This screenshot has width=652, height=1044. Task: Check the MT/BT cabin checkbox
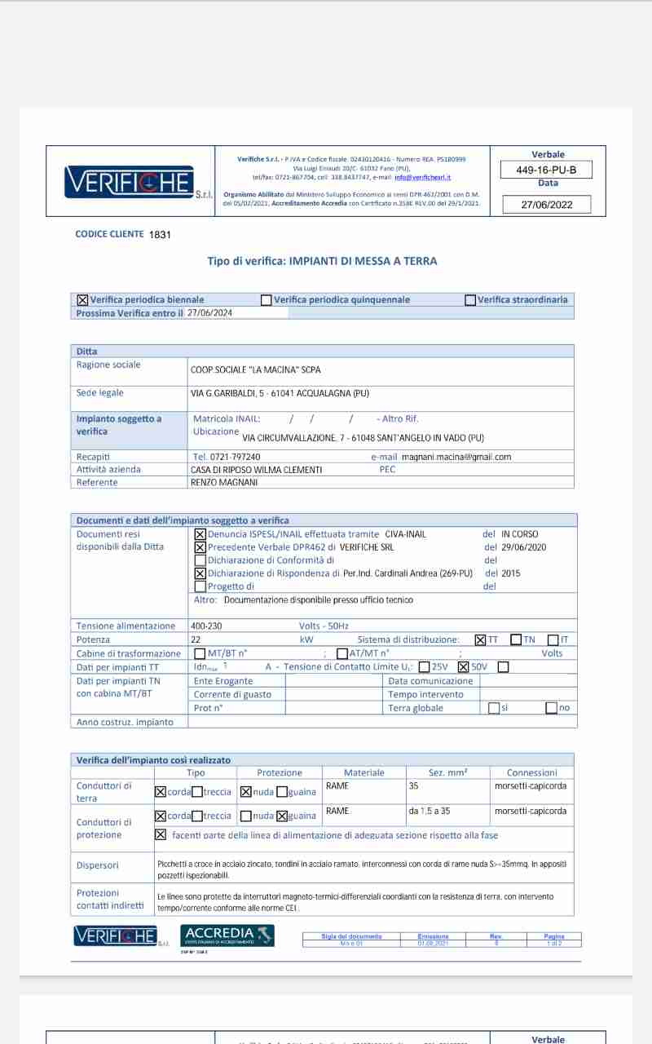click(200, 654)
